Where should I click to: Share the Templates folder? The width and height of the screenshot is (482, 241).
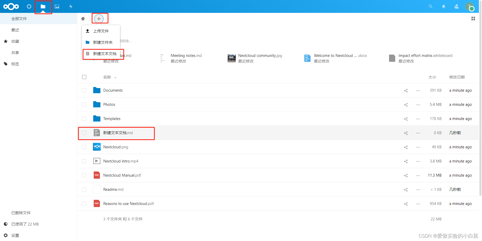(x=406, y=119)
